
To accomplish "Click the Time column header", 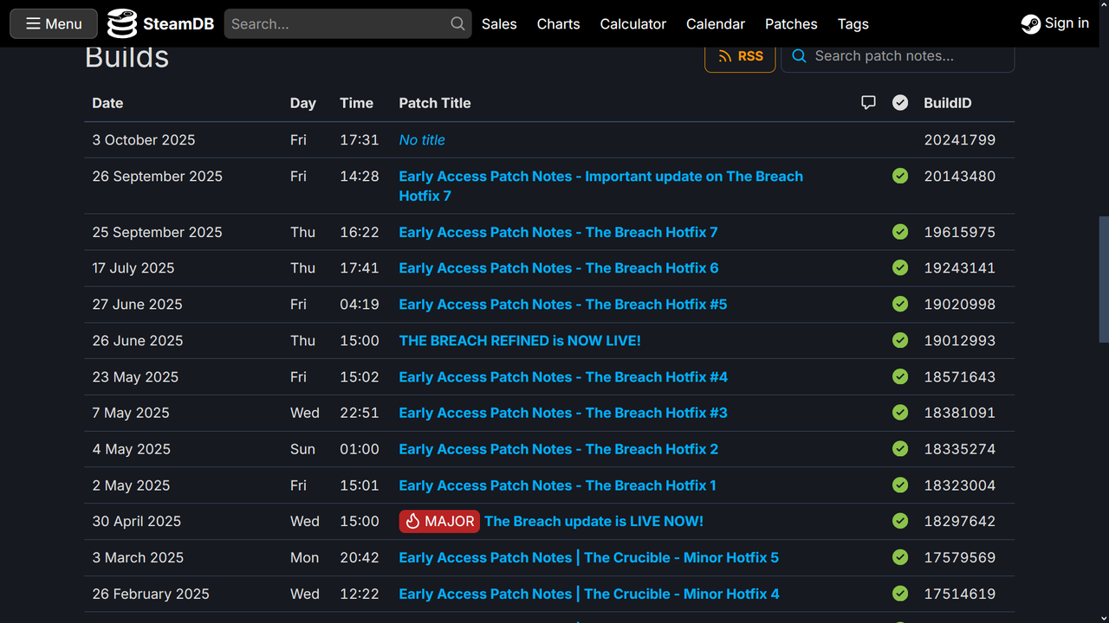I will [356, 103].
